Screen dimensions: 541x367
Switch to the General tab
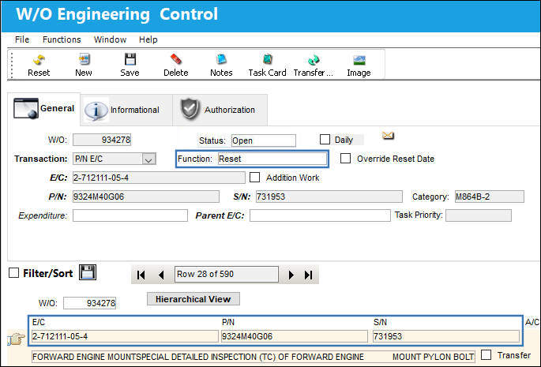tap(44, 109)
